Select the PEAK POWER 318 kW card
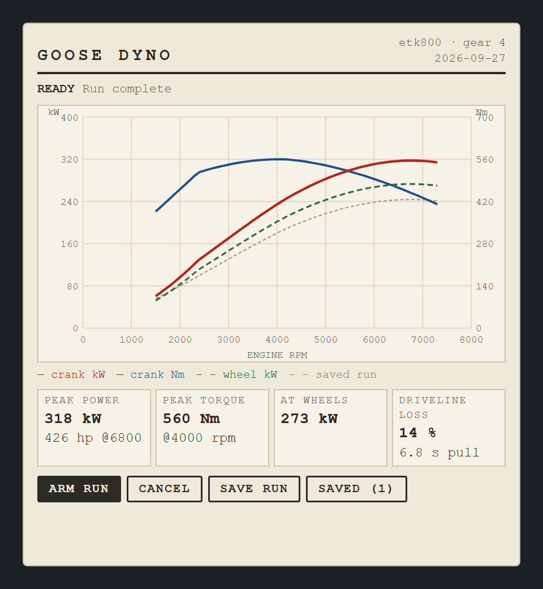Viewport: 543px width, 589px height. pos(94,428)
